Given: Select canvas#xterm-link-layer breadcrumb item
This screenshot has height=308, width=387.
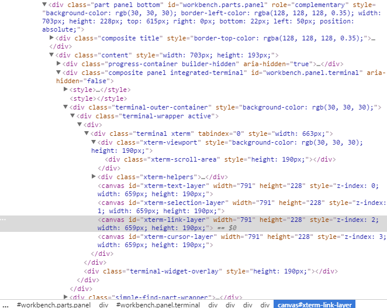Looking at the screenshot, I should point(315,305).
